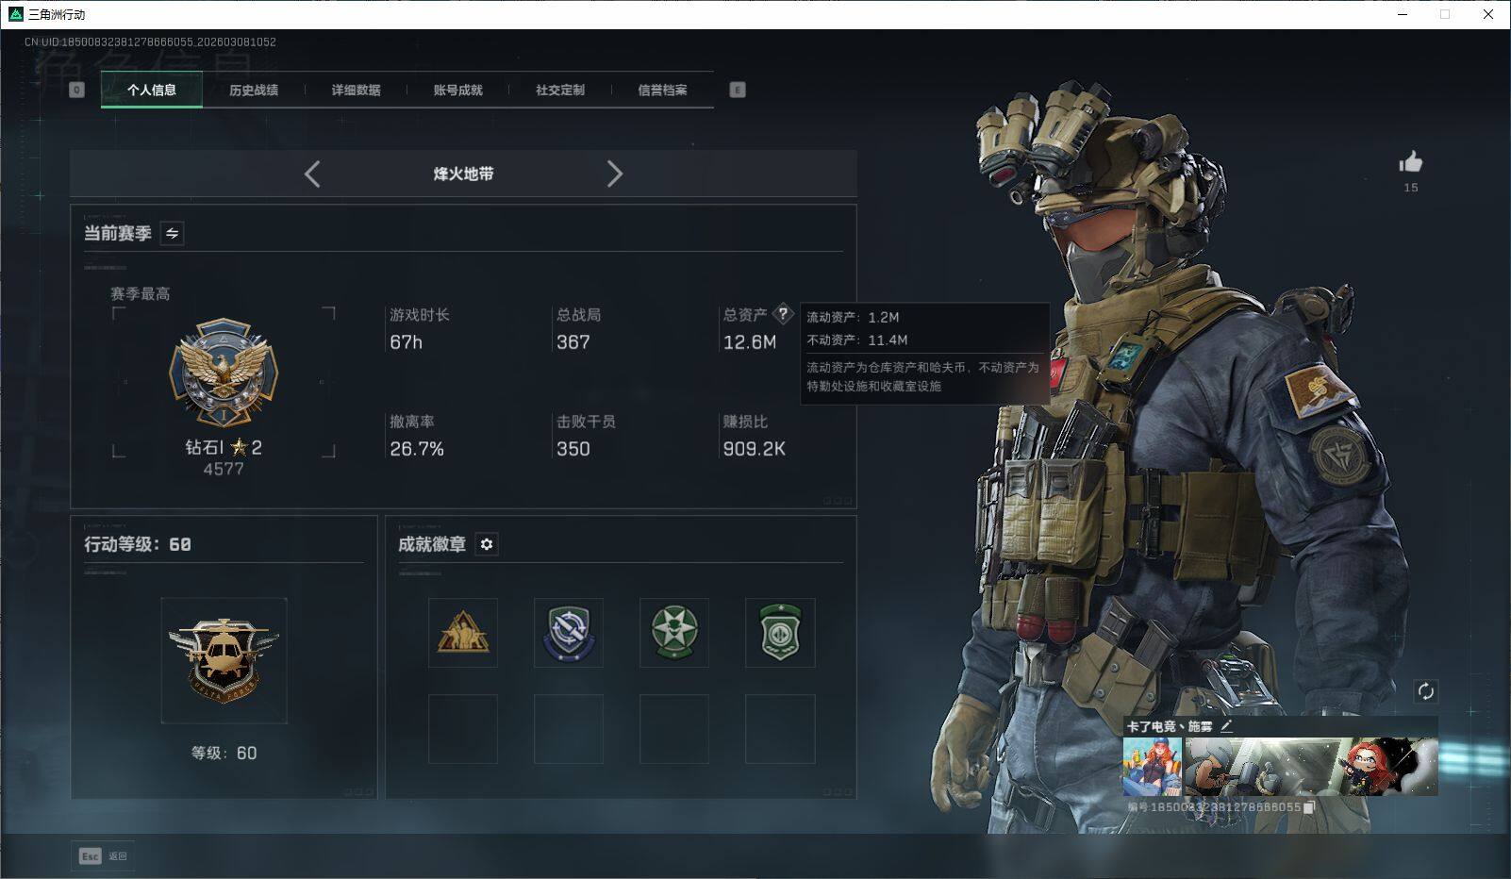Viewport: 1511px width, 879px height.
Task: Click the 行动等级：60 heading
Action: [138, 544]
